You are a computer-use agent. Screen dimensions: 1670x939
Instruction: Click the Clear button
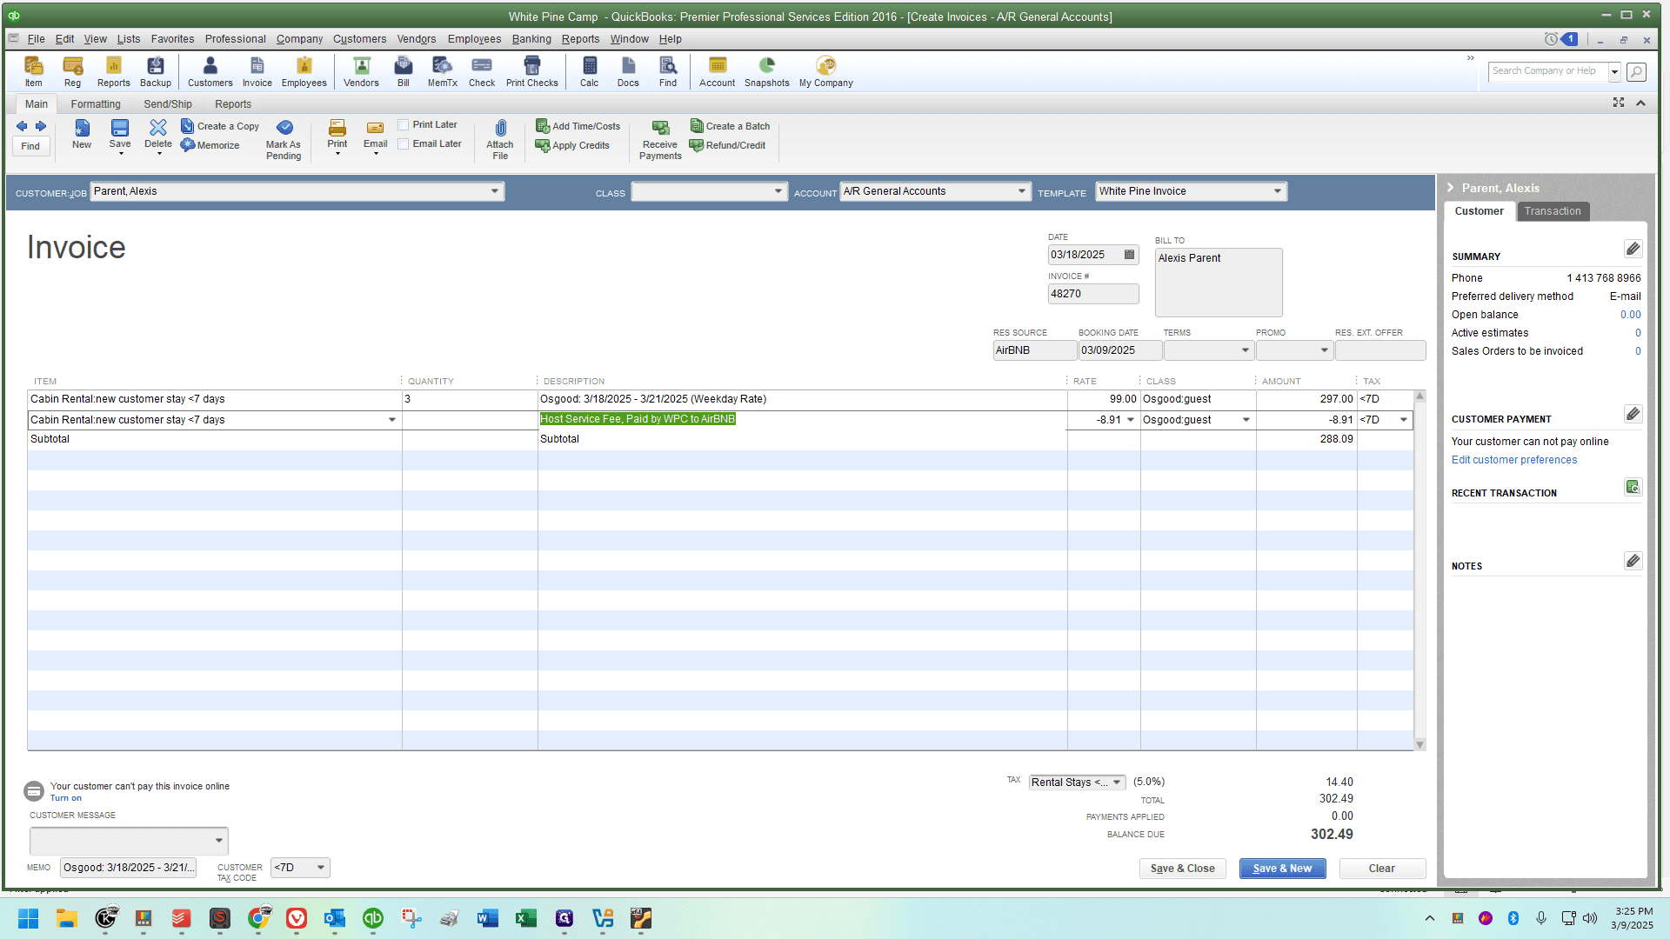pyautogui.click(x=1381, y=869)
